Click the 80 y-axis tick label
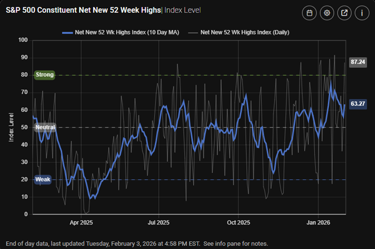375x249 pixels. click(24, 75)
